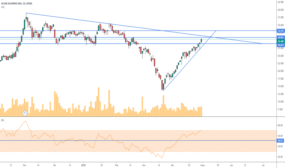This screenshot has width=285, height=168.
Task: Select the 33.141 price level label
Action: click(281, 31)
